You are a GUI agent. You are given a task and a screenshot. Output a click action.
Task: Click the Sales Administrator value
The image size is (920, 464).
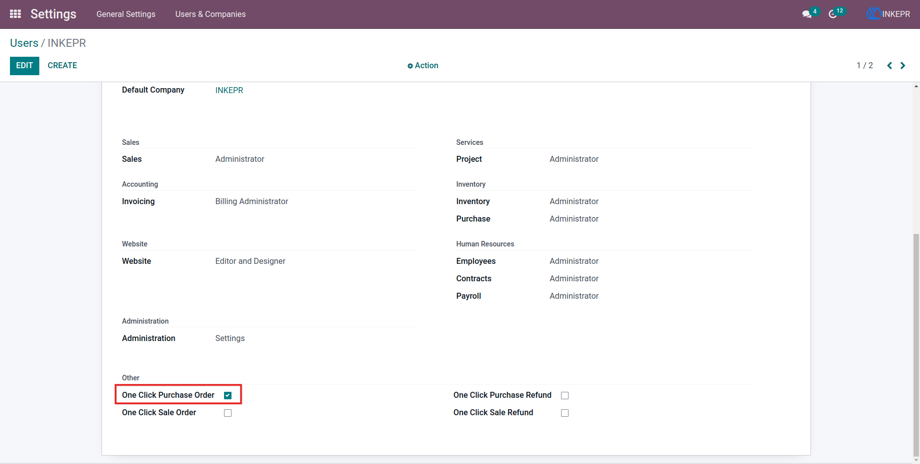click(240, 159)
